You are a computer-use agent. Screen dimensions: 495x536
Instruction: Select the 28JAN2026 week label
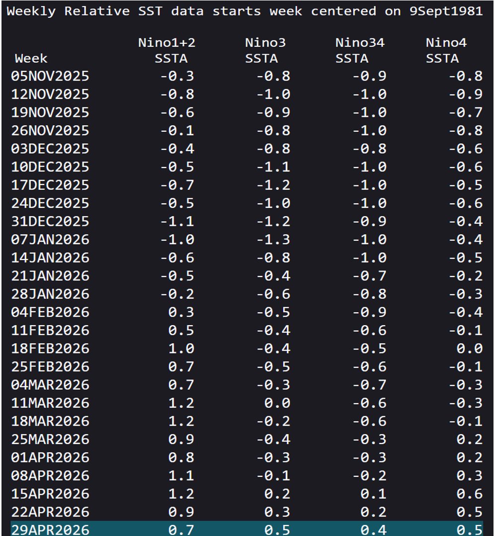(x=50, y=294)
